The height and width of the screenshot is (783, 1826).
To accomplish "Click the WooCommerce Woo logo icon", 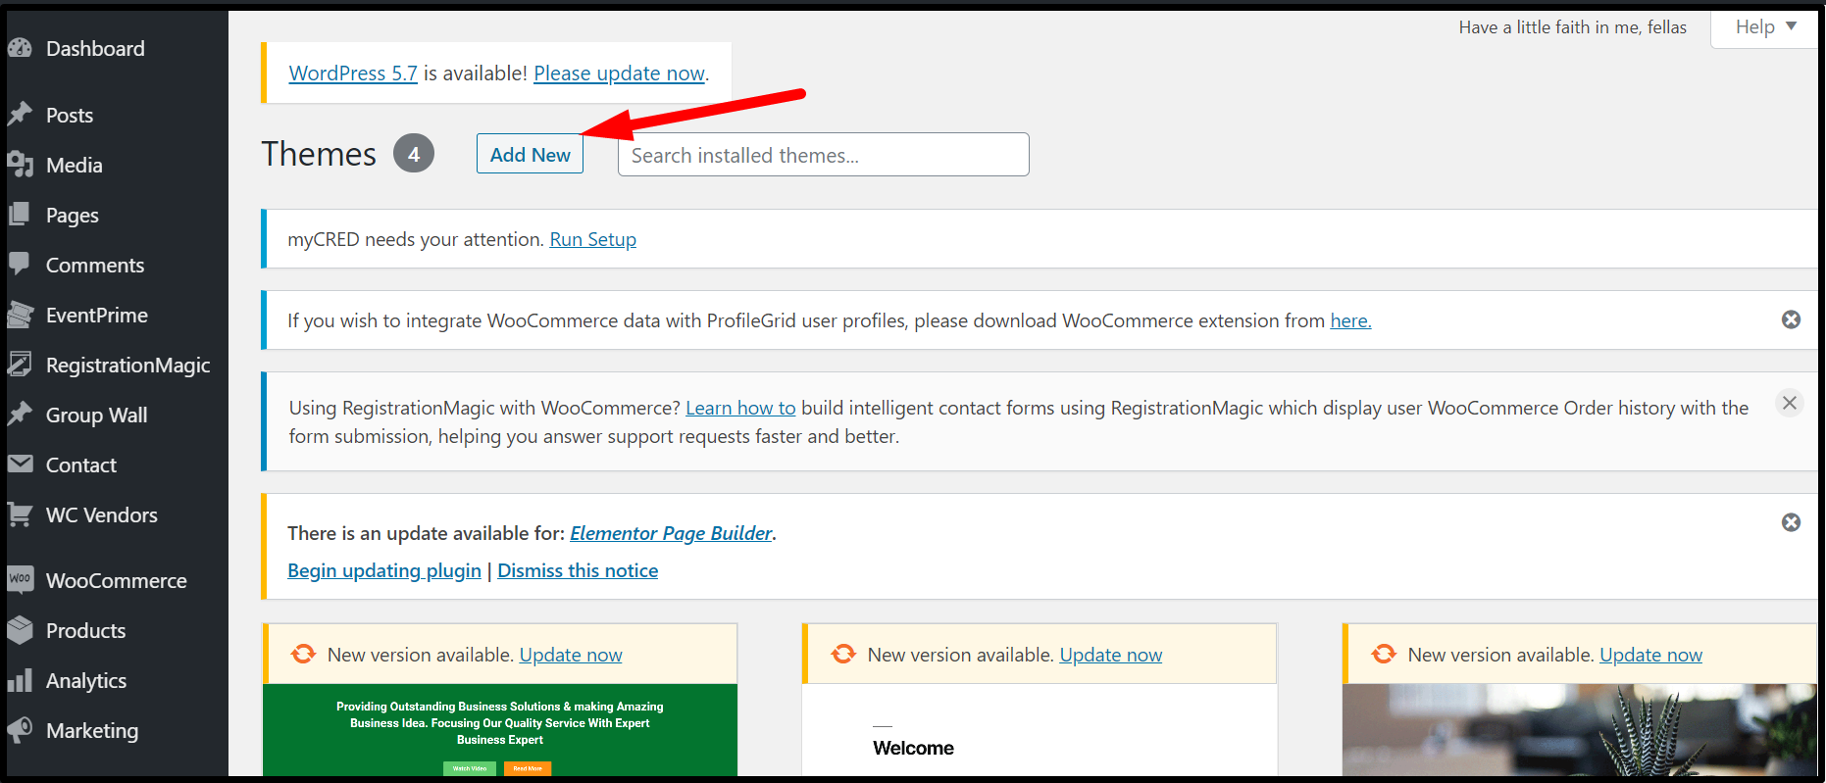I will click(x=20, y=580).
